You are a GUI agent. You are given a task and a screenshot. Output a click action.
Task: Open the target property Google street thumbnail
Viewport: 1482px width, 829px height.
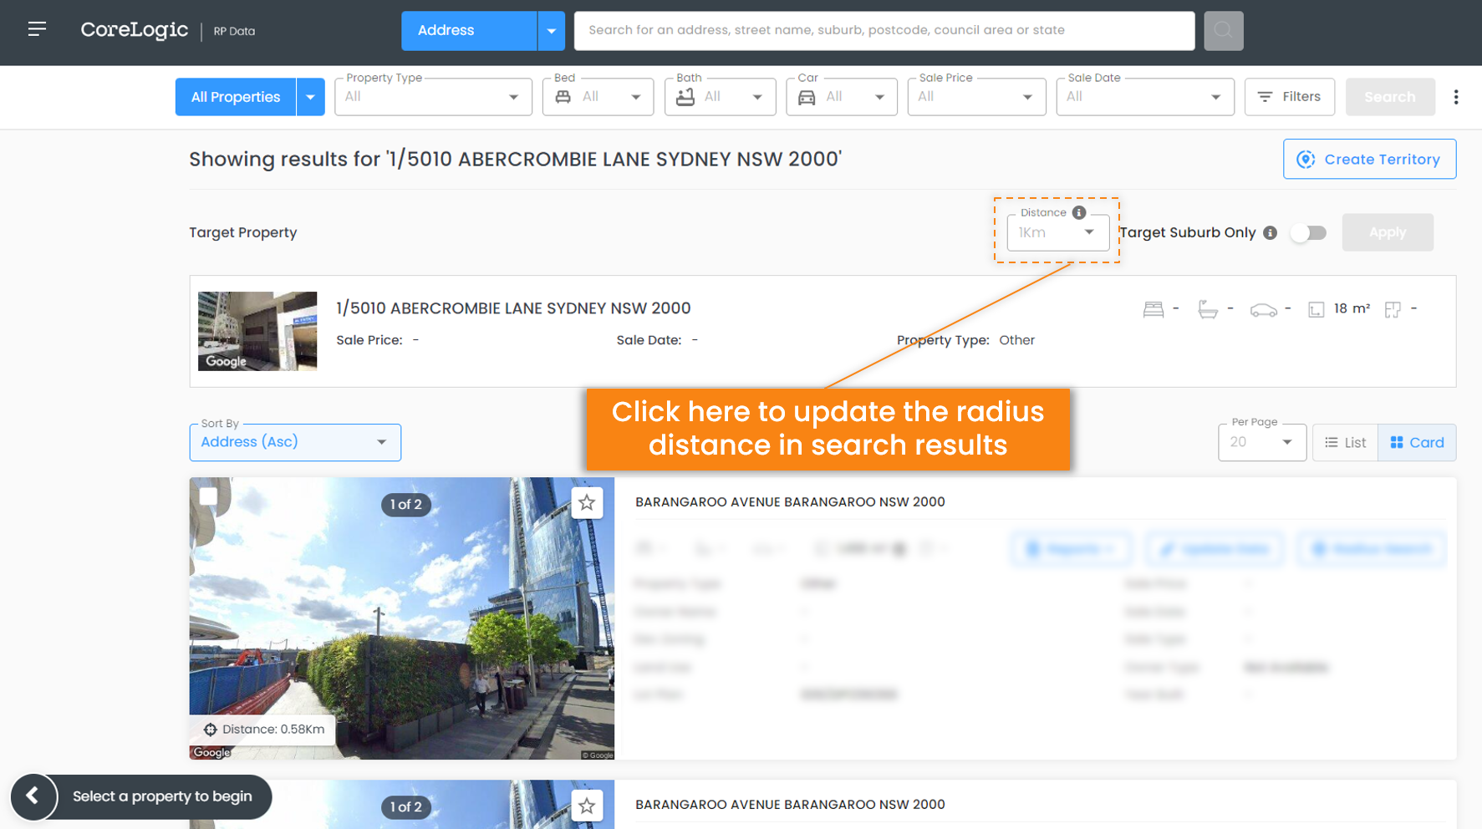(257, 331)
